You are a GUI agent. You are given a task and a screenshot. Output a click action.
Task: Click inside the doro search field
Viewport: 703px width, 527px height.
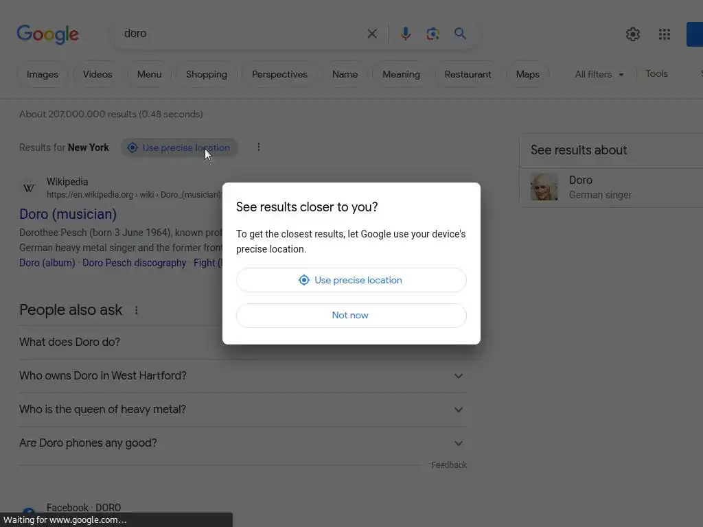[242, 34]
